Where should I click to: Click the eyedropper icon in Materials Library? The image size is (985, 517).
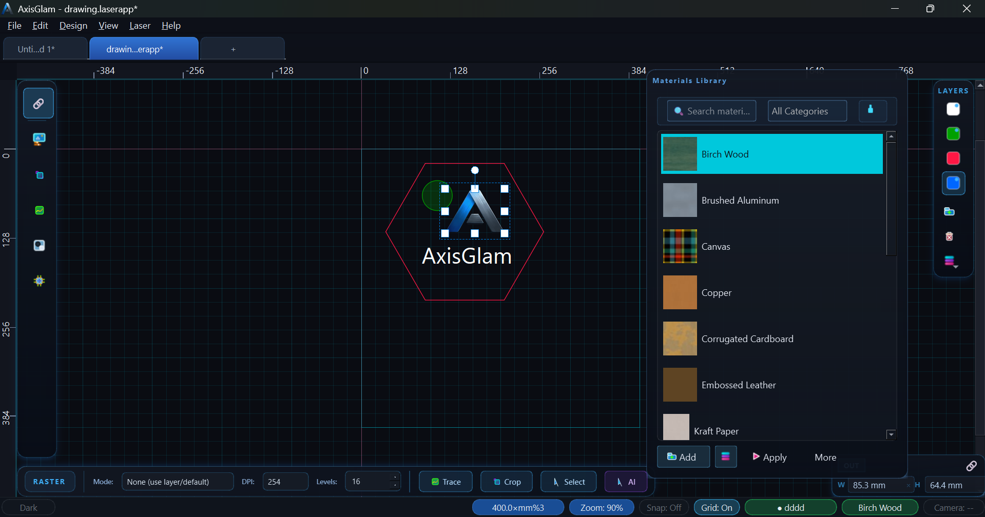[x=872, y=111]
